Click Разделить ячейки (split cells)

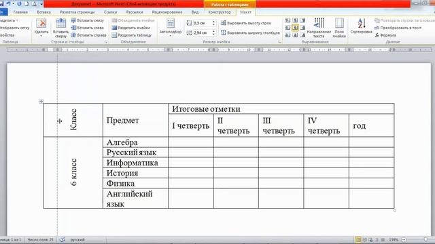point(131,28)
